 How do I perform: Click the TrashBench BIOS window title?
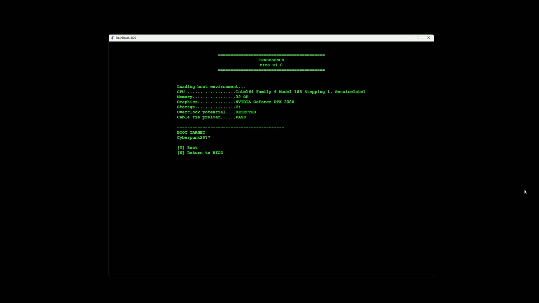click(x=126, y=38)
